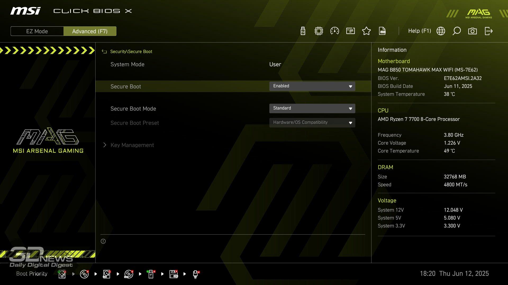This screenshot has width=508, height=285.
Task: Click System 12V value '12.048 V'
Action: (453, 210)
